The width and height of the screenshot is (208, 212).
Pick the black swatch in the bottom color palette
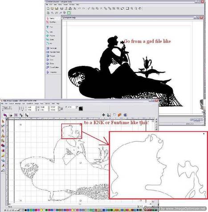point(26,210)
